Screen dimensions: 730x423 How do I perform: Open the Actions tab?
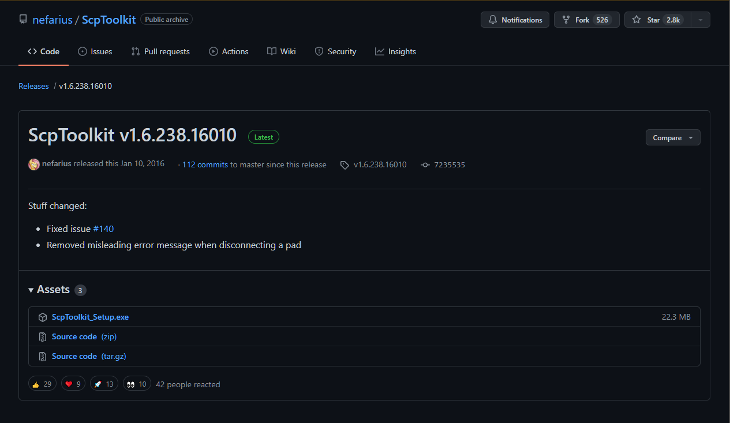229,51
